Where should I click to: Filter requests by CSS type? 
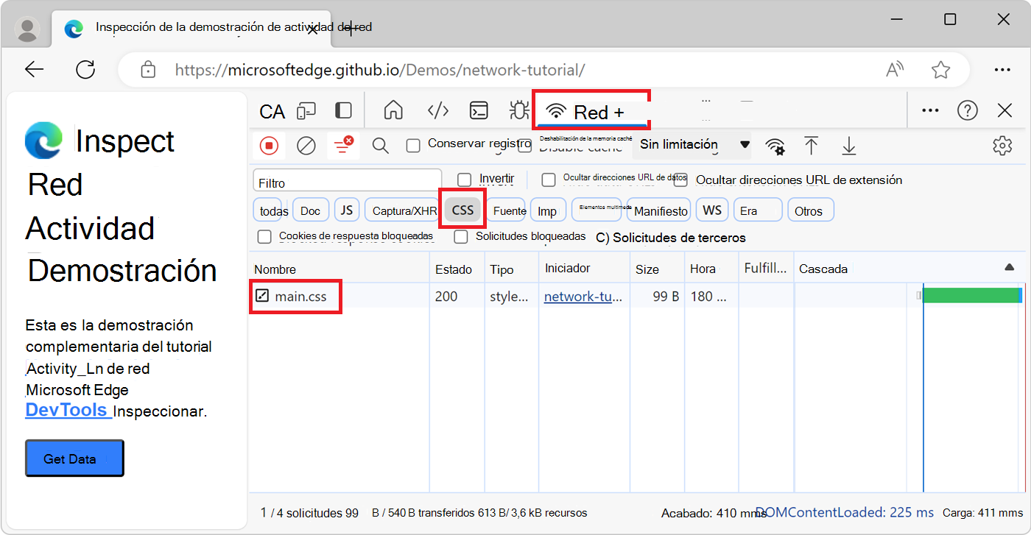[x=462, y=210]
